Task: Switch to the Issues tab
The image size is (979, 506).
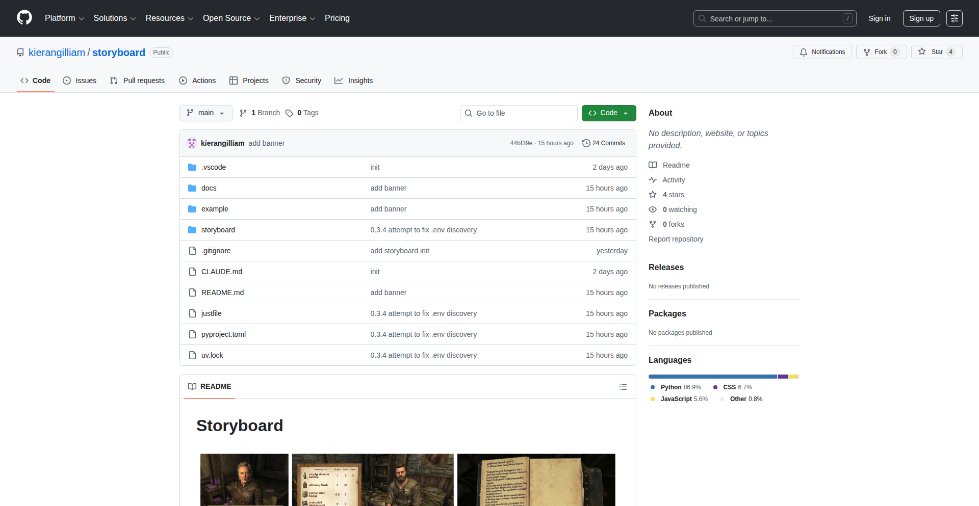Action: click(x=80, y=81)
